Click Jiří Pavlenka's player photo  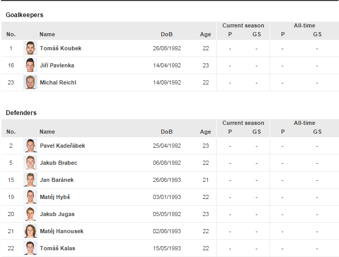click(x=30, y=65)
